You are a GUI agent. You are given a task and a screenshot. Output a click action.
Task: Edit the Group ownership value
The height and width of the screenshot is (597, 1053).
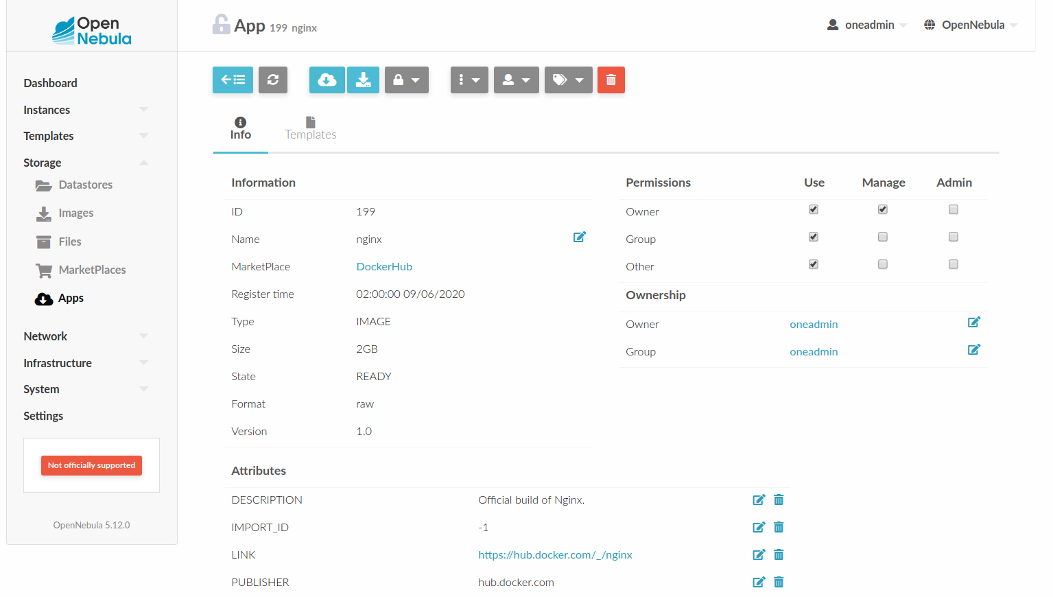click(x=974, y=349)
